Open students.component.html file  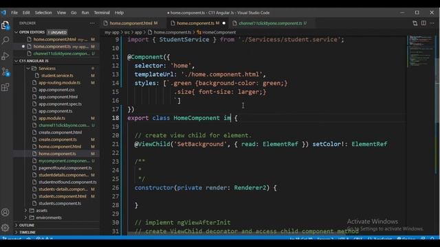pyautogui.click(x=63, y=196)
